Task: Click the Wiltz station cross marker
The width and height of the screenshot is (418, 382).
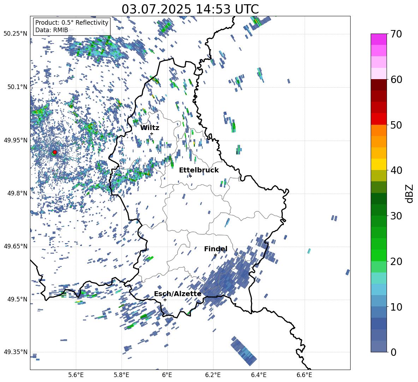Action: (x=151, y=134)
